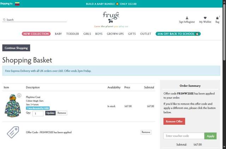The image size is (226, 149).
Task: Open GIRLS menu item
Action: click(x=87, y=34)
